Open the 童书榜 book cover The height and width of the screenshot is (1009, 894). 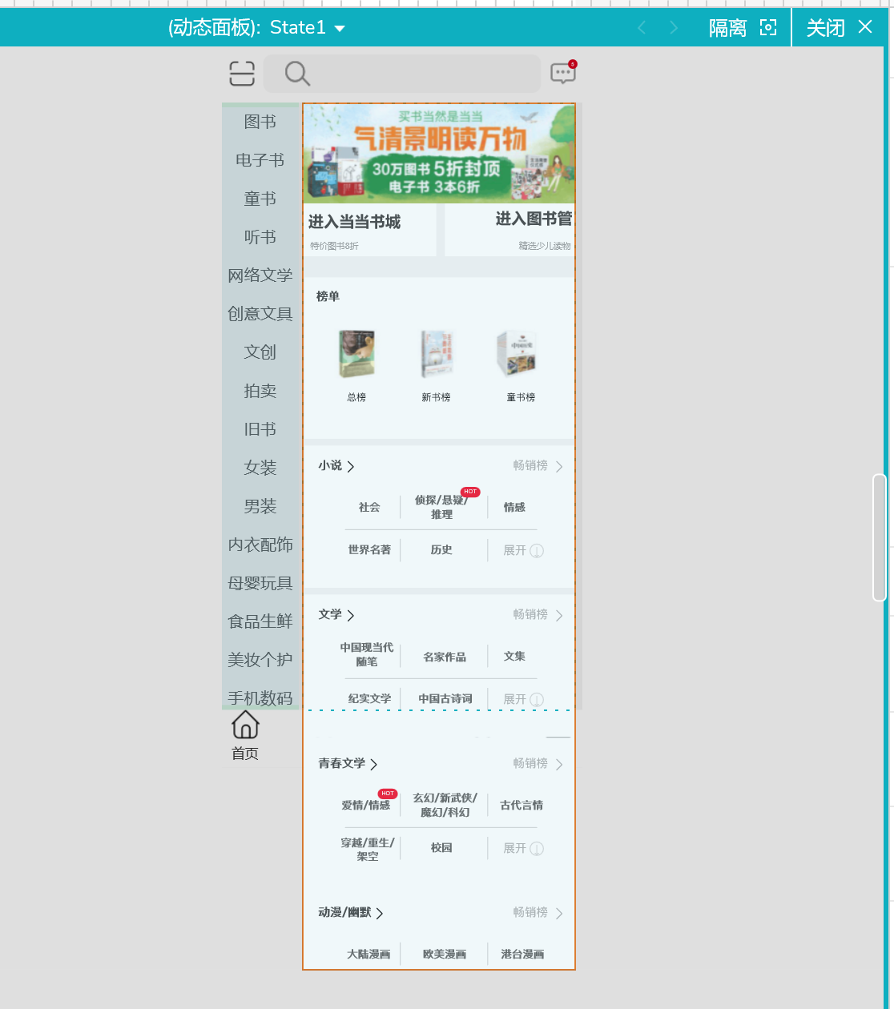click(x=517, y=354)
